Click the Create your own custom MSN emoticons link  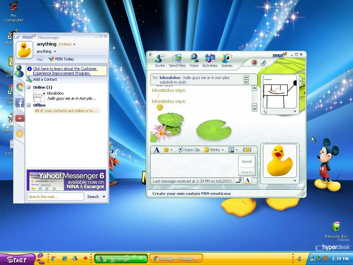point(192,194)
